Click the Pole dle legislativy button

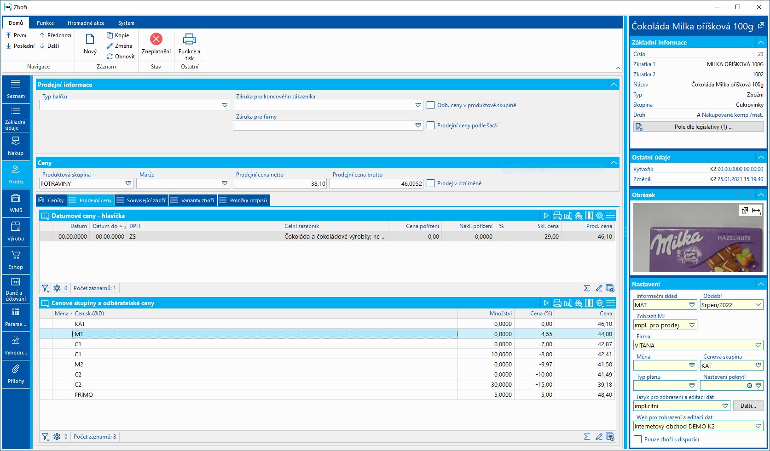click(x=698, y=127)
